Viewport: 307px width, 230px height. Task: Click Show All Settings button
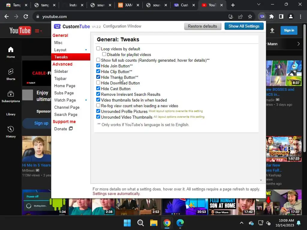pyautogui.click(x=244, y=26)
